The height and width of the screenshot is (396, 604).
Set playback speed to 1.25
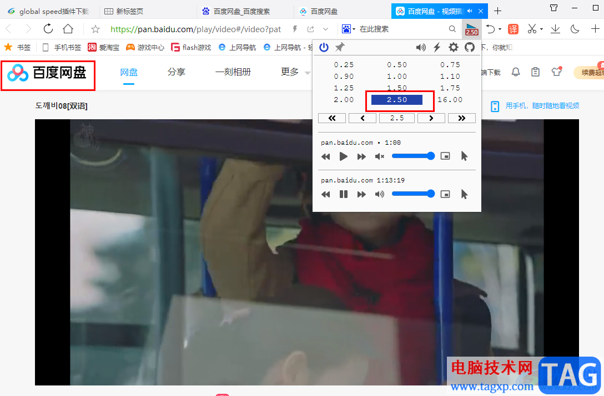click(x=344, y=88)
